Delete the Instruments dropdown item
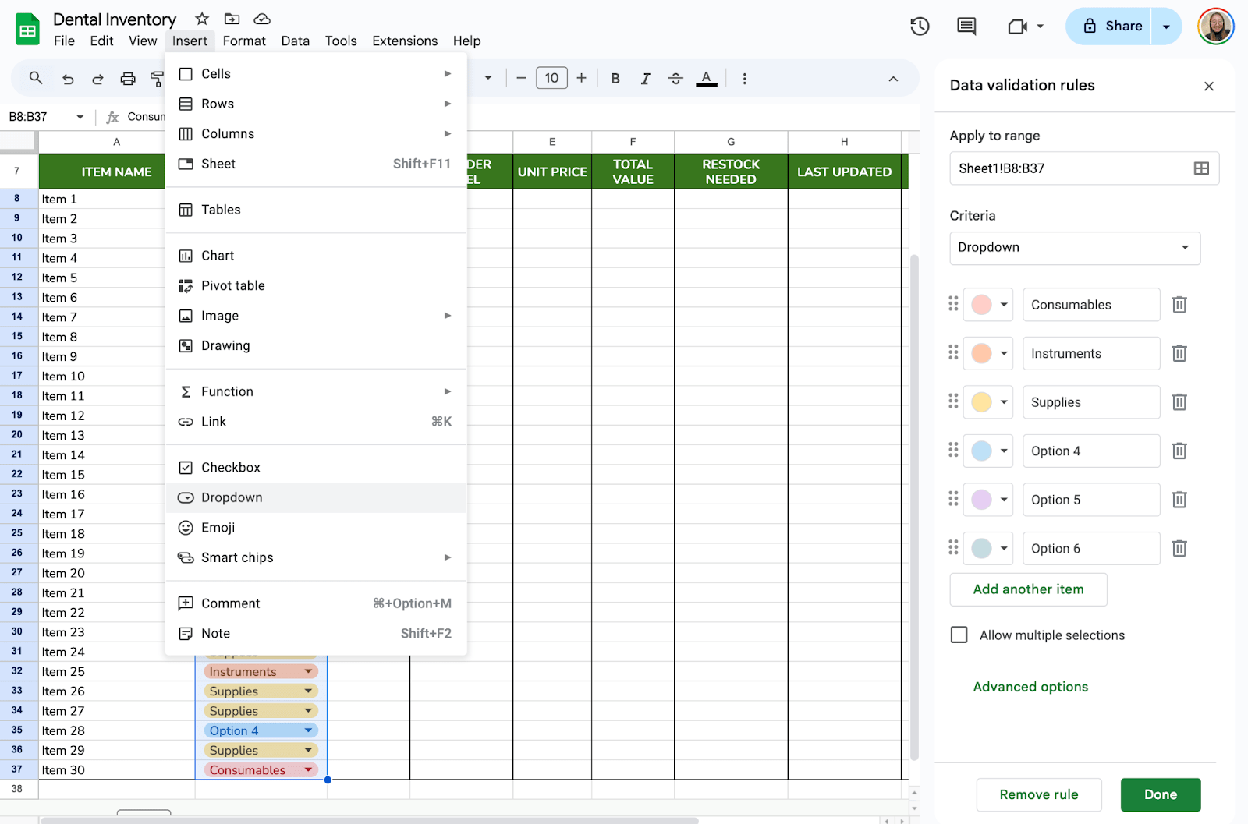 [1179, 354]
